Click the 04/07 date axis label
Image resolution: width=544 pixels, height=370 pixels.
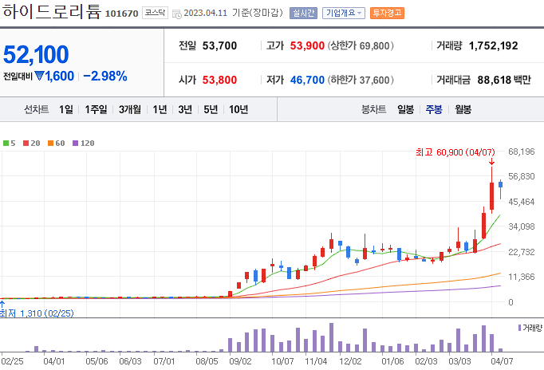[502, 361]
